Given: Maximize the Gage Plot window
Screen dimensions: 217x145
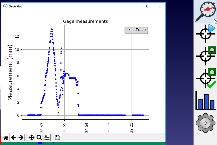Looking at the screenshot, I should point(148,6).
